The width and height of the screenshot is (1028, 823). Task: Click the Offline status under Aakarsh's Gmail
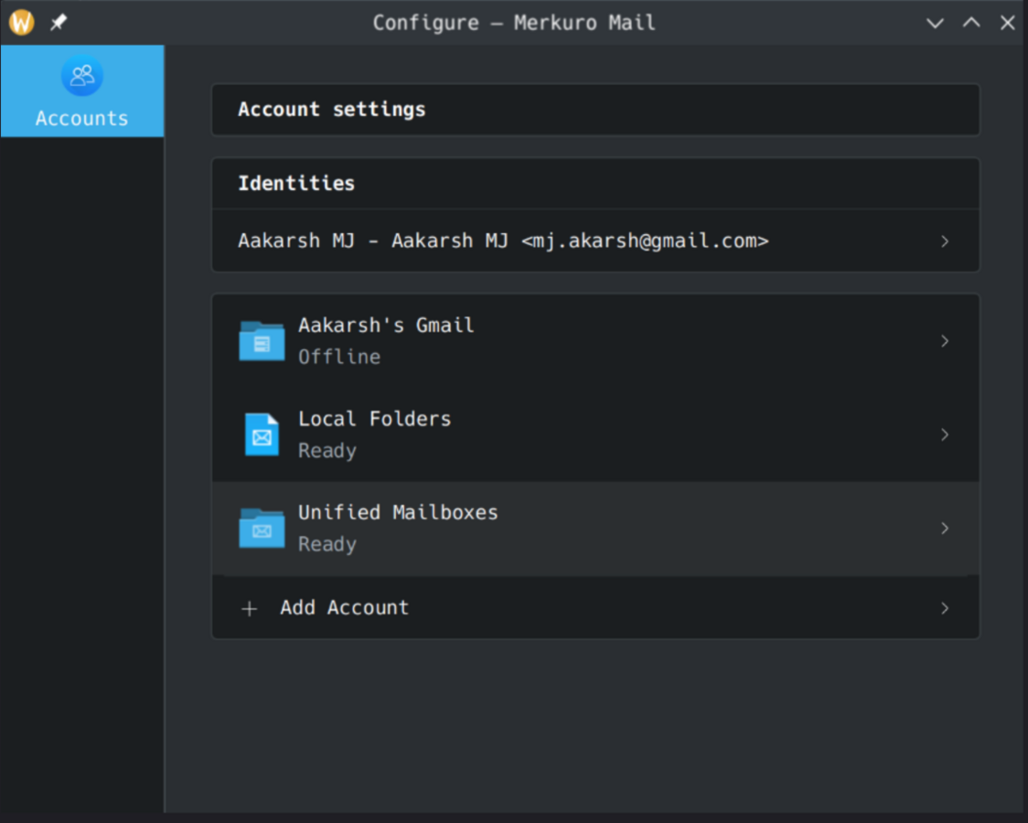pyautogui.click(x=339, y=357)
